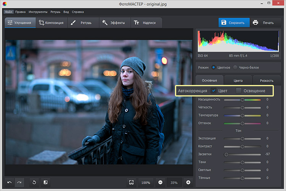
Task: Zoom in with the plus icon
Action: tap(188, 182)
